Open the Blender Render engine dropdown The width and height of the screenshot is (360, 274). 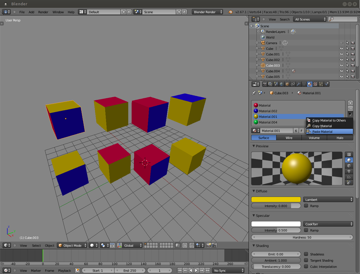coord(208,12)
